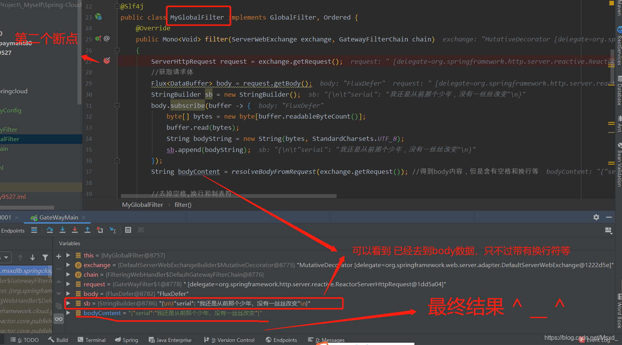Open Endpoints tool window in bottom bar

pos(281,340)
